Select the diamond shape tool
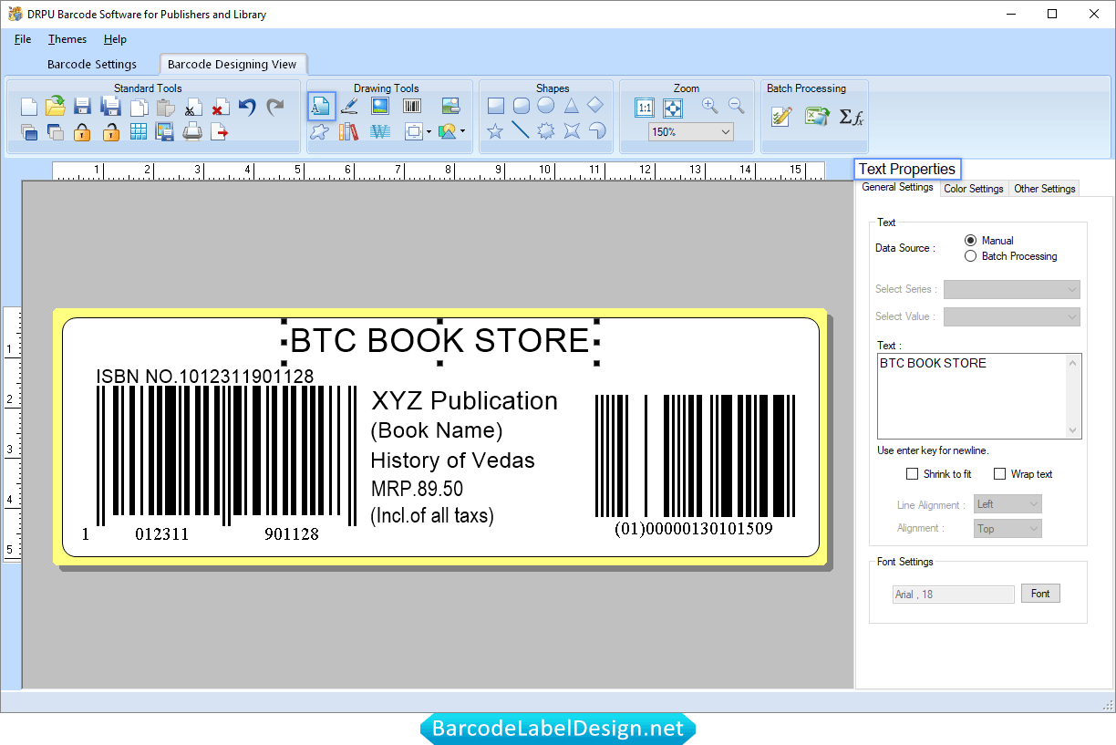Viewport: 1116px width, 745px height. click(595, 106)
